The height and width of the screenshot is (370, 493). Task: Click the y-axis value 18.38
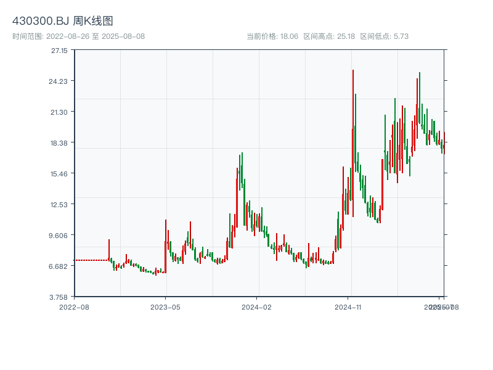click(x=59, y=143)
